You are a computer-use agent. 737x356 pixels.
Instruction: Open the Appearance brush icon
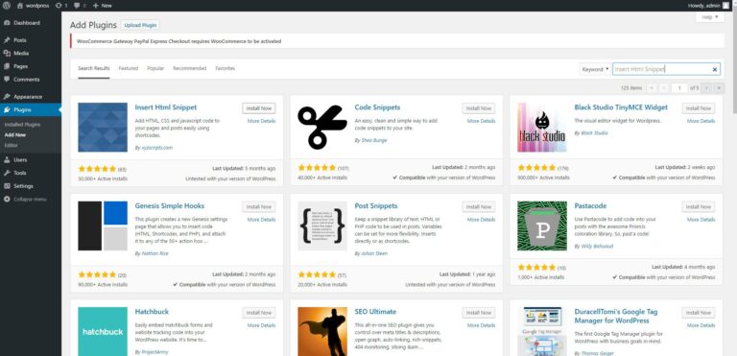pyautogui.click(x=7, y=97)
